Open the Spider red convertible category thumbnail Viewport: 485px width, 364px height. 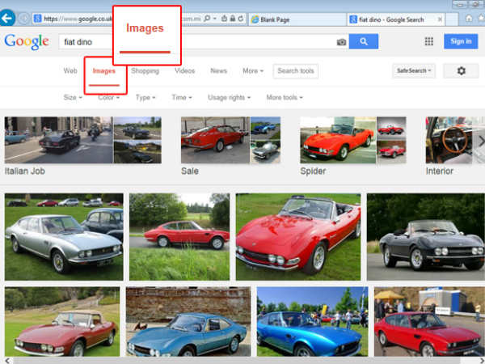338,140
